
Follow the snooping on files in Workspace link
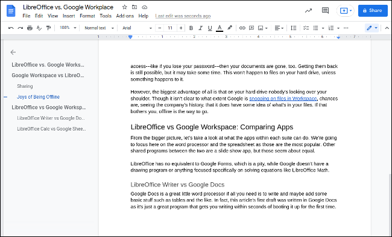click(x=283, y=99)
